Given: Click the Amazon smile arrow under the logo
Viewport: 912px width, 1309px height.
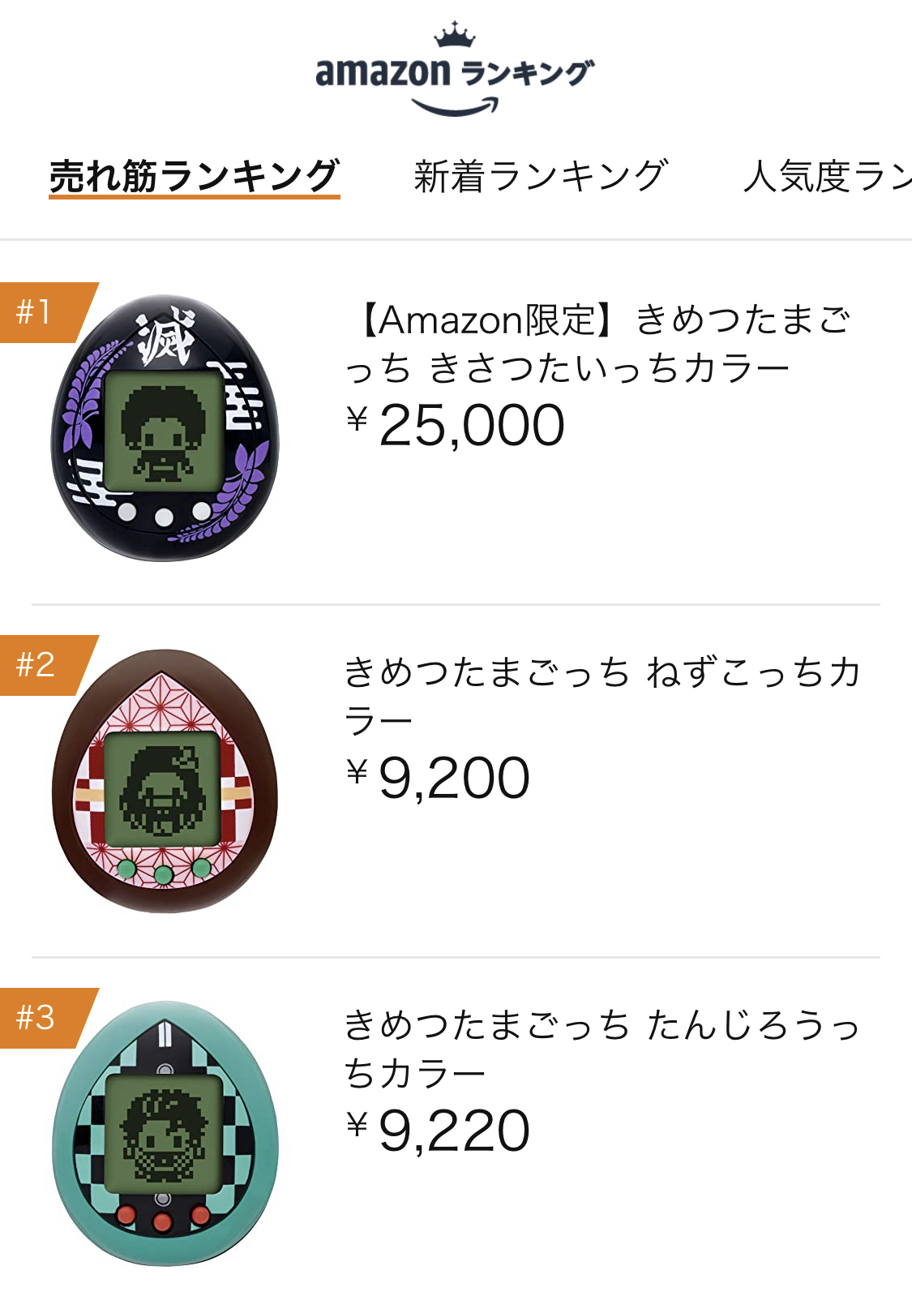Looking at the screenshot, I should pyautogui.click(x=455, y=107).
